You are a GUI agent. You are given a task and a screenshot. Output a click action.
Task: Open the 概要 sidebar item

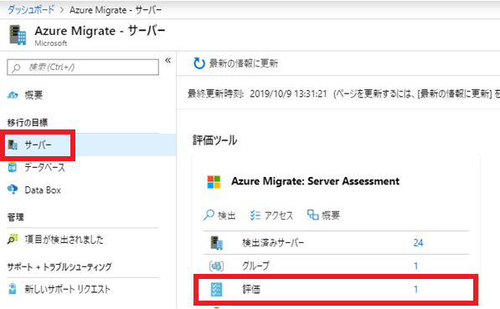(34, 95)
